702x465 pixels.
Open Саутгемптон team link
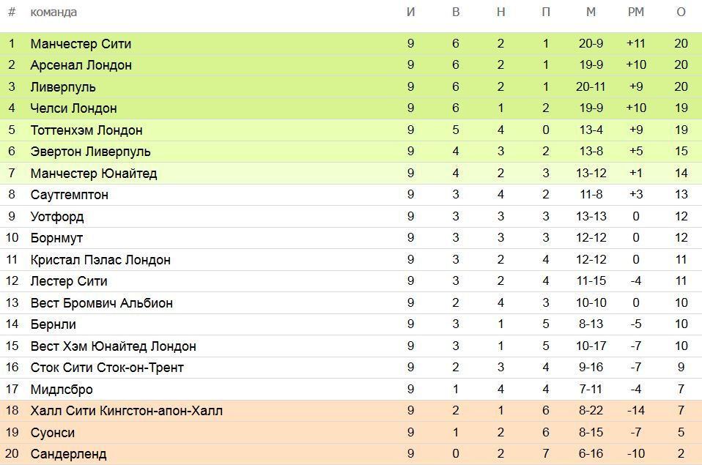point(70,195)
